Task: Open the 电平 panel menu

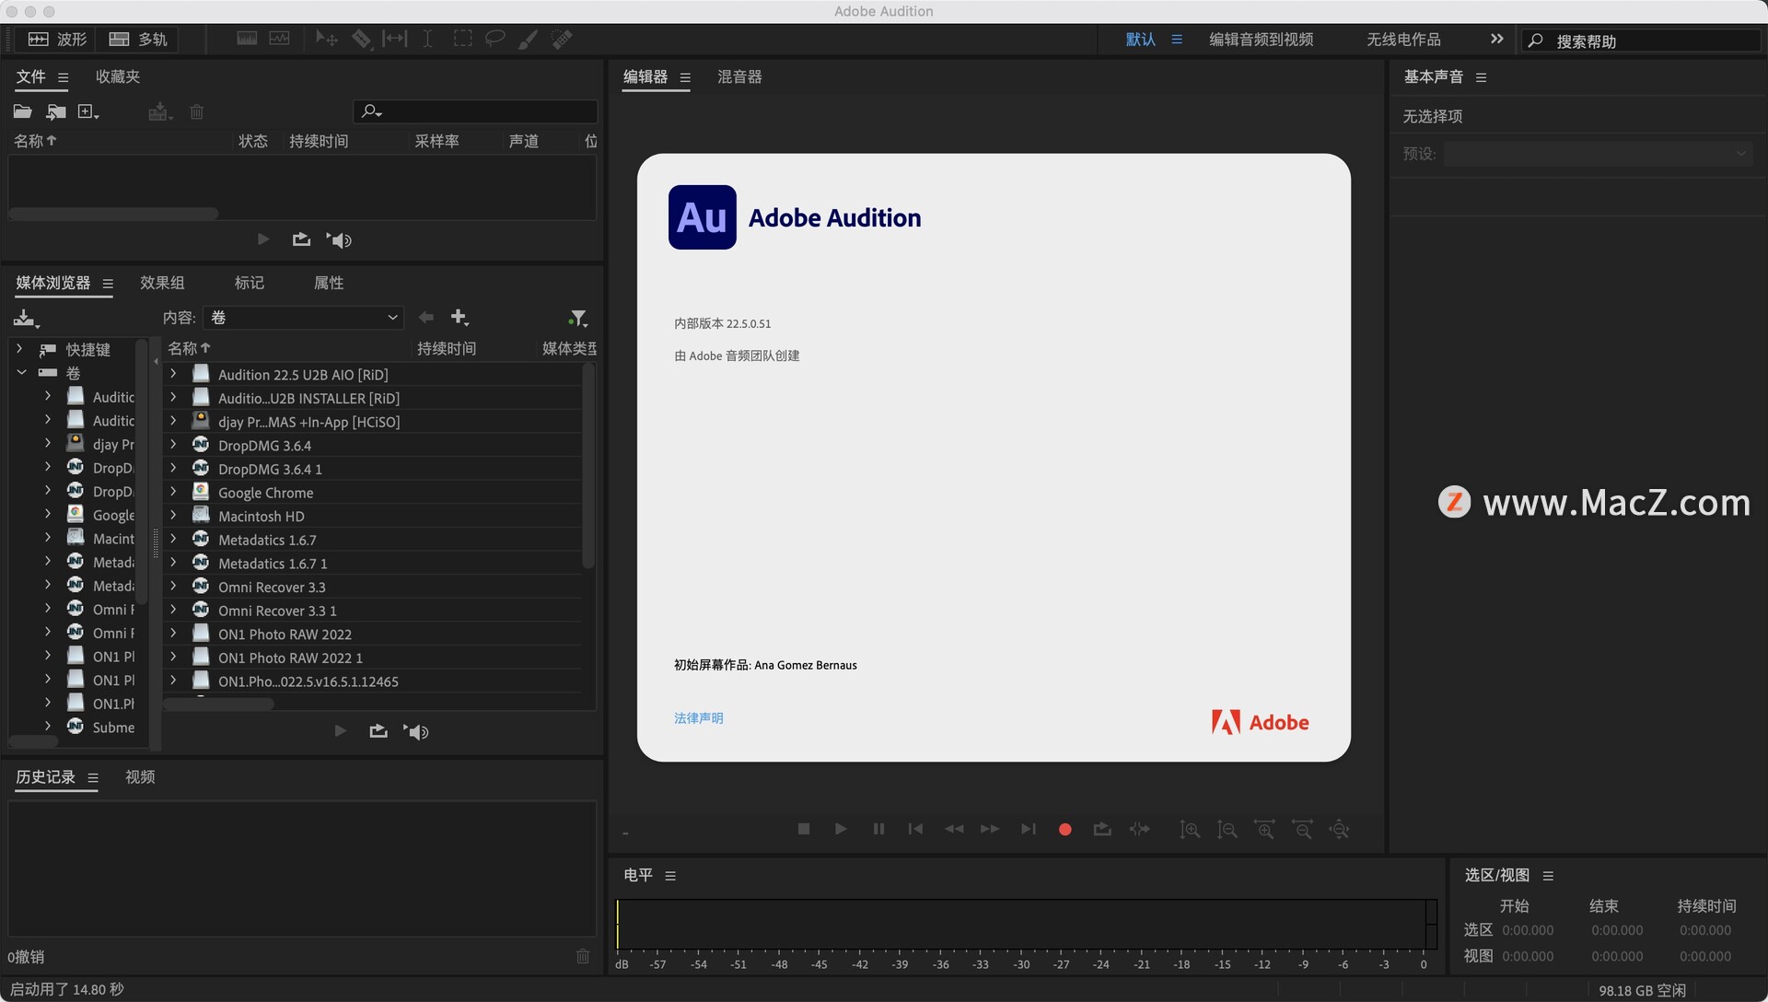Action: click(x=670, y=876)
